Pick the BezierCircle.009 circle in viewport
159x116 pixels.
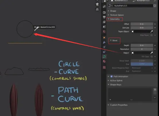(x=25, y=29)
